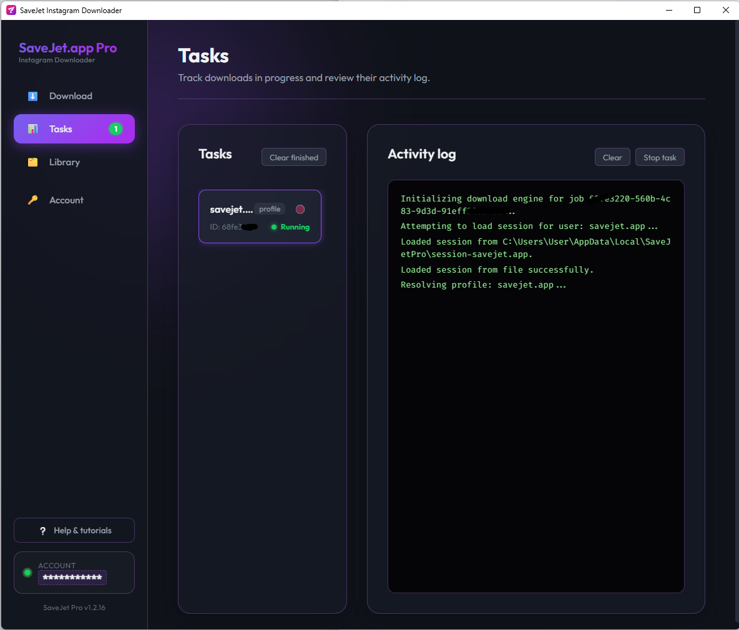The width and height of the screenshot is (739, 630).
Task: Click the 'Resolving profile: savejet.app' log line
Action: pyautogui.click(x=483, y=285)
